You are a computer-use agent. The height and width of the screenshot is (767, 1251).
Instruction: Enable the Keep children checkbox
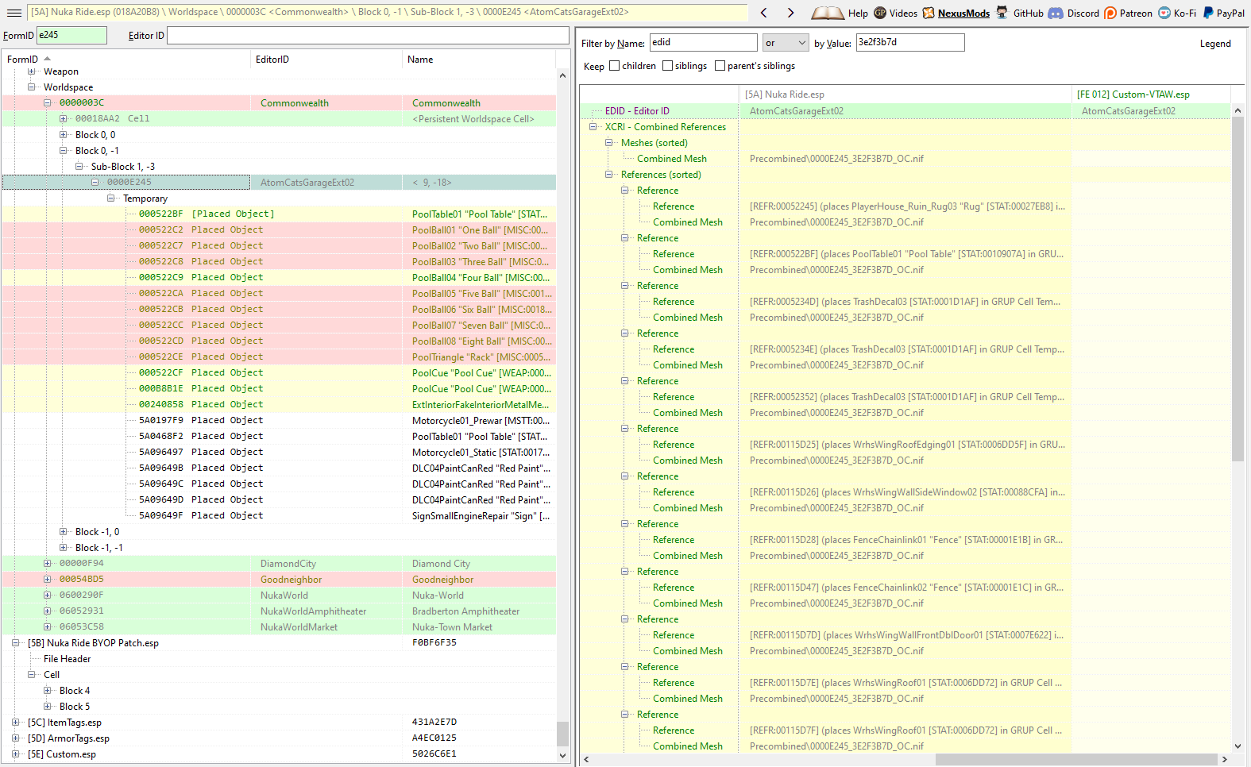tap(614, 66)
